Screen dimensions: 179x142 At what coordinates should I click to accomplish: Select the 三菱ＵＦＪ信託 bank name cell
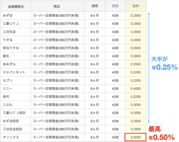tap(16, 113)
